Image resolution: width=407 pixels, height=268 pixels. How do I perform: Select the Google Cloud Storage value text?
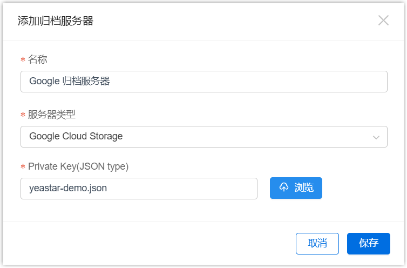[76, 137]
